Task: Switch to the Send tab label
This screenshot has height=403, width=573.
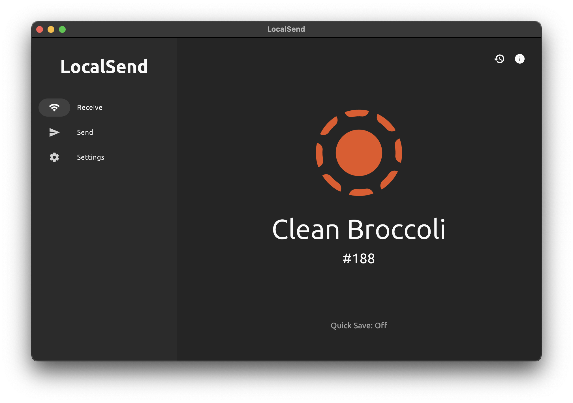Action: tap(85, 132)
